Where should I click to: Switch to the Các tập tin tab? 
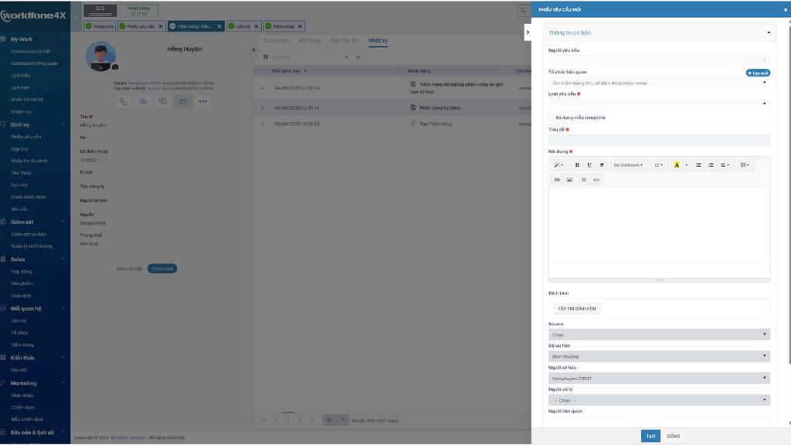pyautogui.click(x=345, y=40)
